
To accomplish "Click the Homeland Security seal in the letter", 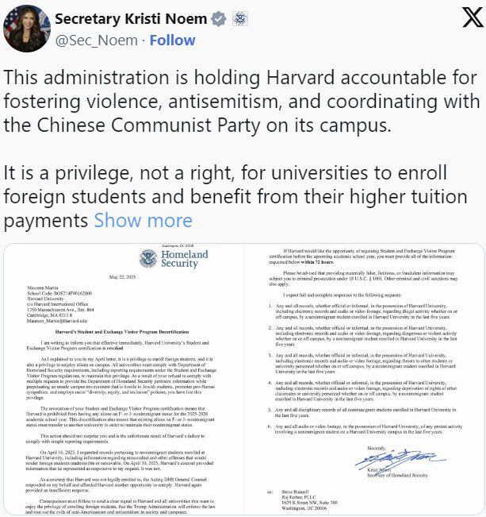I will (150, 258).
